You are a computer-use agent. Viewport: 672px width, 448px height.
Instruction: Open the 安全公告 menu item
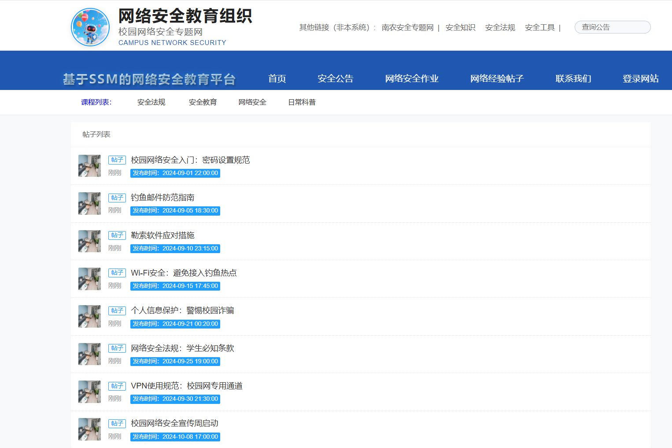tap(335, 78)
